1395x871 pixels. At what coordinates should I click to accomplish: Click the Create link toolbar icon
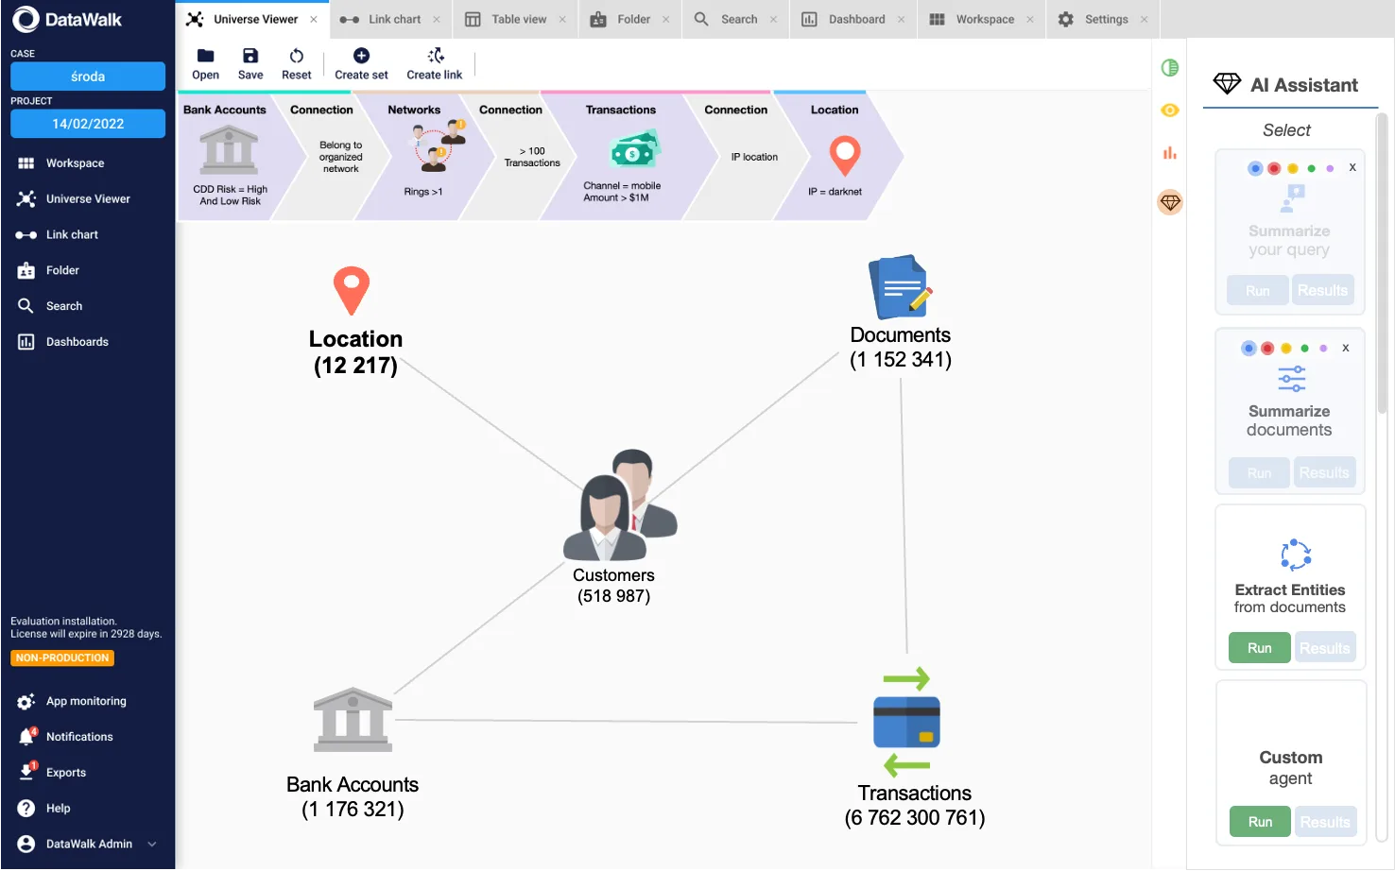click(434, 61)
